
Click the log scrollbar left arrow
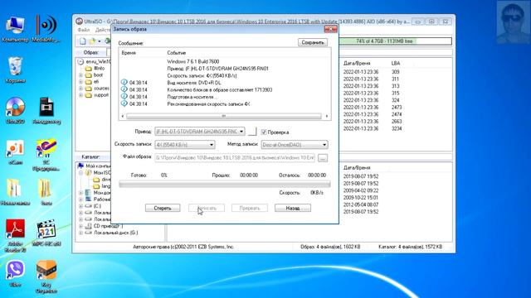(123, 116)
